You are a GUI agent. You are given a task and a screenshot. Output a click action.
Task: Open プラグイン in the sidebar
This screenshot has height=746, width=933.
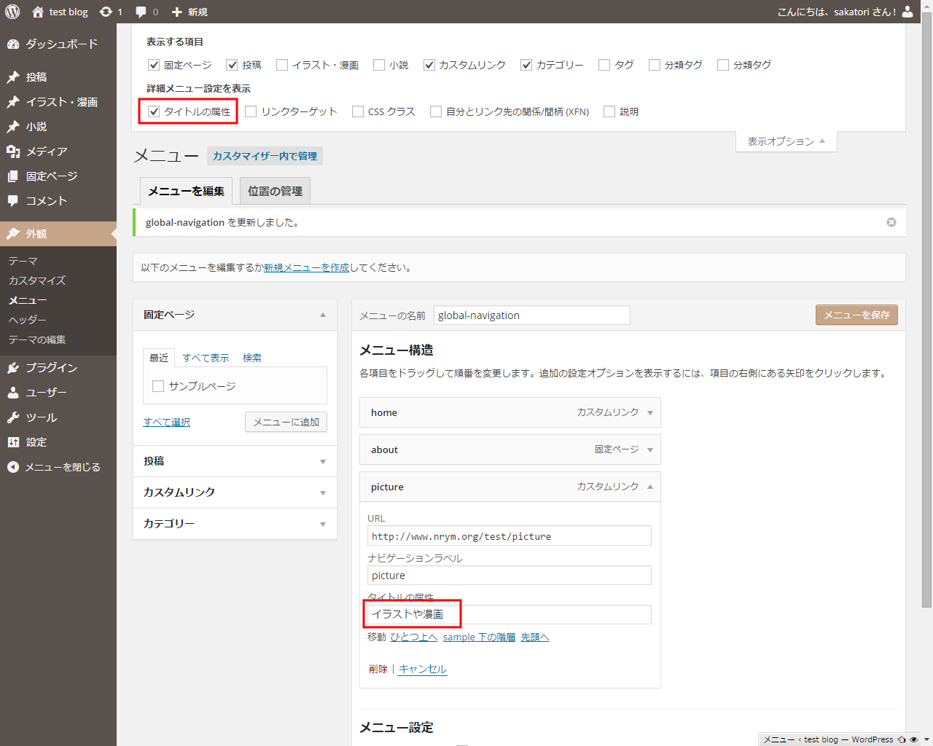[51, 368]
